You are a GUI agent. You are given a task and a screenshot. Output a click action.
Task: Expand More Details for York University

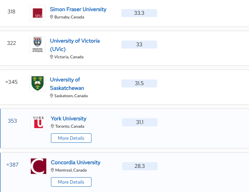pyautogui.click(x=71, y=138)
